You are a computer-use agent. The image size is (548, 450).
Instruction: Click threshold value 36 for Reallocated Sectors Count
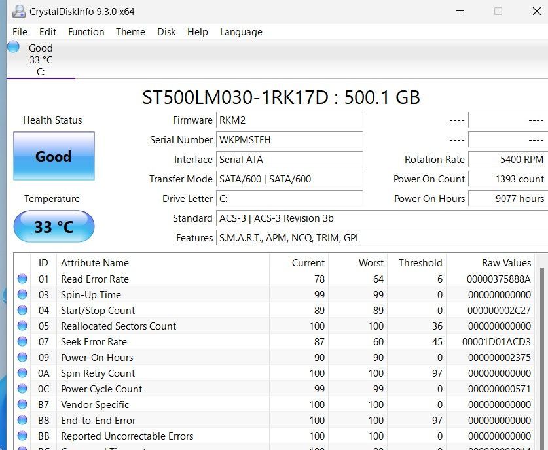[437, 326]
